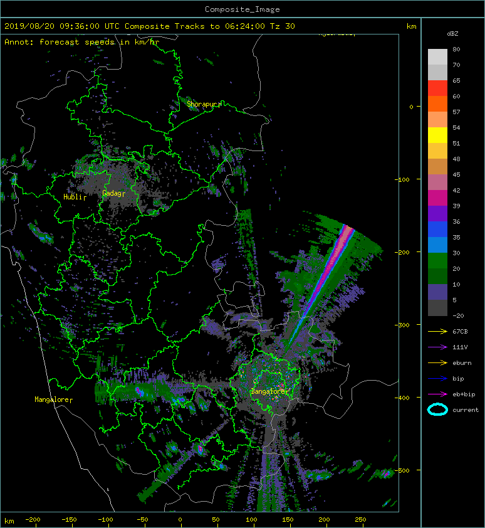Pick the gray 65–70 dBZ swatch
The width and height of the screenshot is (485, 528).
tap(437, 72)
